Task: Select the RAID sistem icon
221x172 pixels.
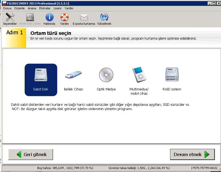Action: pyautogui.click(x=172, y=74)
